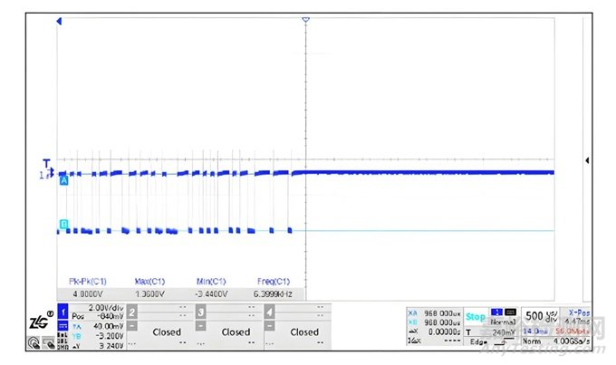Screen dimensions: 616x365
Task: Toggle the closed channel 2 panel on
Action: pos(167,331)
